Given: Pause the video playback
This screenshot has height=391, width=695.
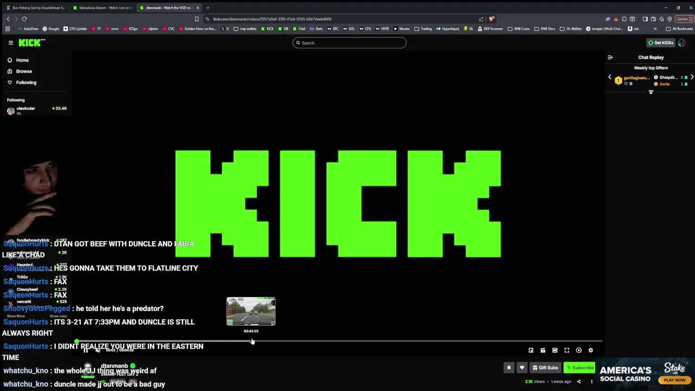Looking at the screenshot, I should coord(85,350).
